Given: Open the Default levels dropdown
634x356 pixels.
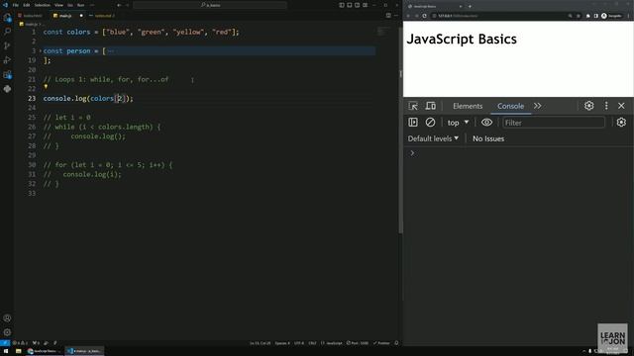Looking at the screenshot, I should 433,138.
